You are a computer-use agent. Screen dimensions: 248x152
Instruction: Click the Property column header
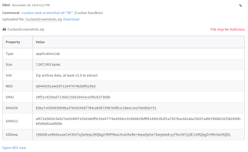(x=13, y=42)
